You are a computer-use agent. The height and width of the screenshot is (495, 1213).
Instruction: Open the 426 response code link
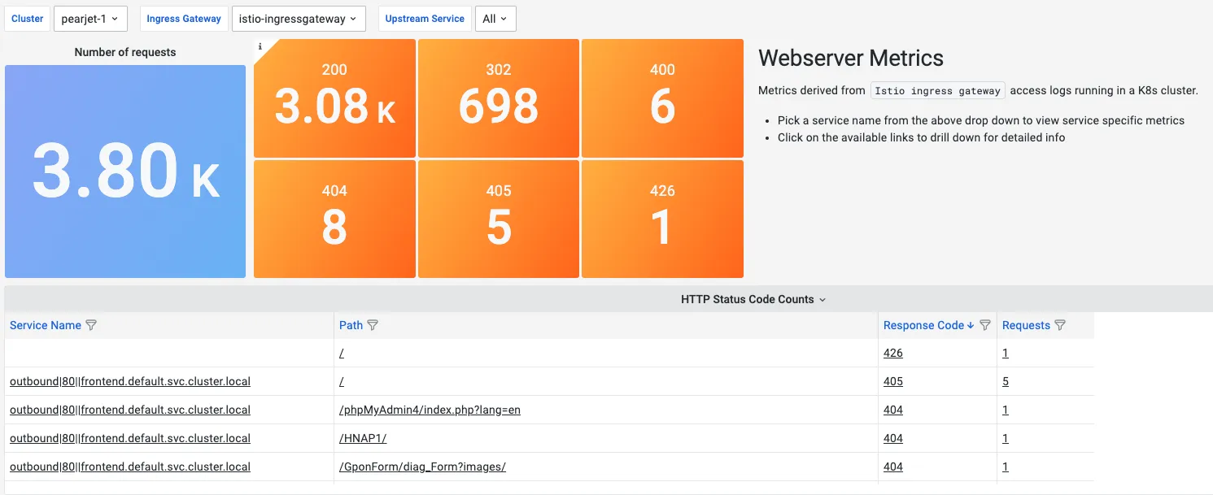tap(893, 353)
